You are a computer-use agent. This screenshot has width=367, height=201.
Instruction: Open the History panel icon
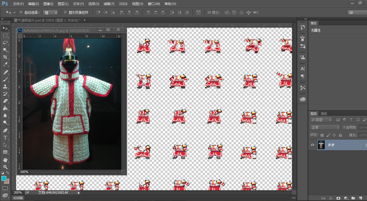point(303,27)
